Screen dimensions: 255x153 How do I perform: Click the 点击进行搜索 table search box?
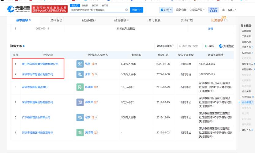189,46
